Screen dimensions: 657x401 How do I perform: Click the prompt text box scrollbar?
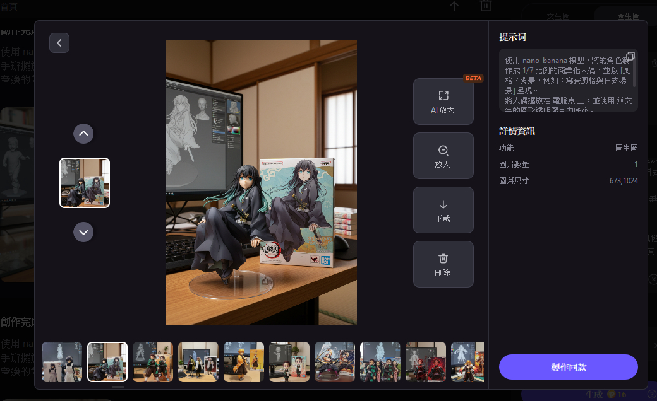point(634,72)
